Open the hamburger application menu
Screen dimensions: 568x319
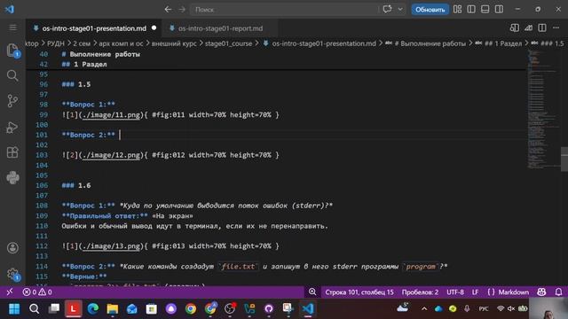(12, 27)
